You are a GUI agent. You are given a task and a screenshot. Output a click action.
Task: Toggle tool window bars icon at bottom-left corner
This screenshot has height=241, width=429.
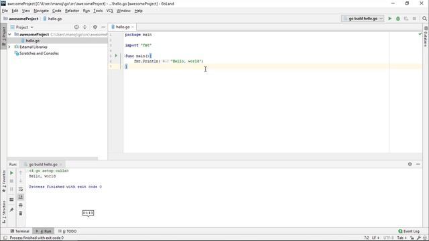click(x=5, y=238)
